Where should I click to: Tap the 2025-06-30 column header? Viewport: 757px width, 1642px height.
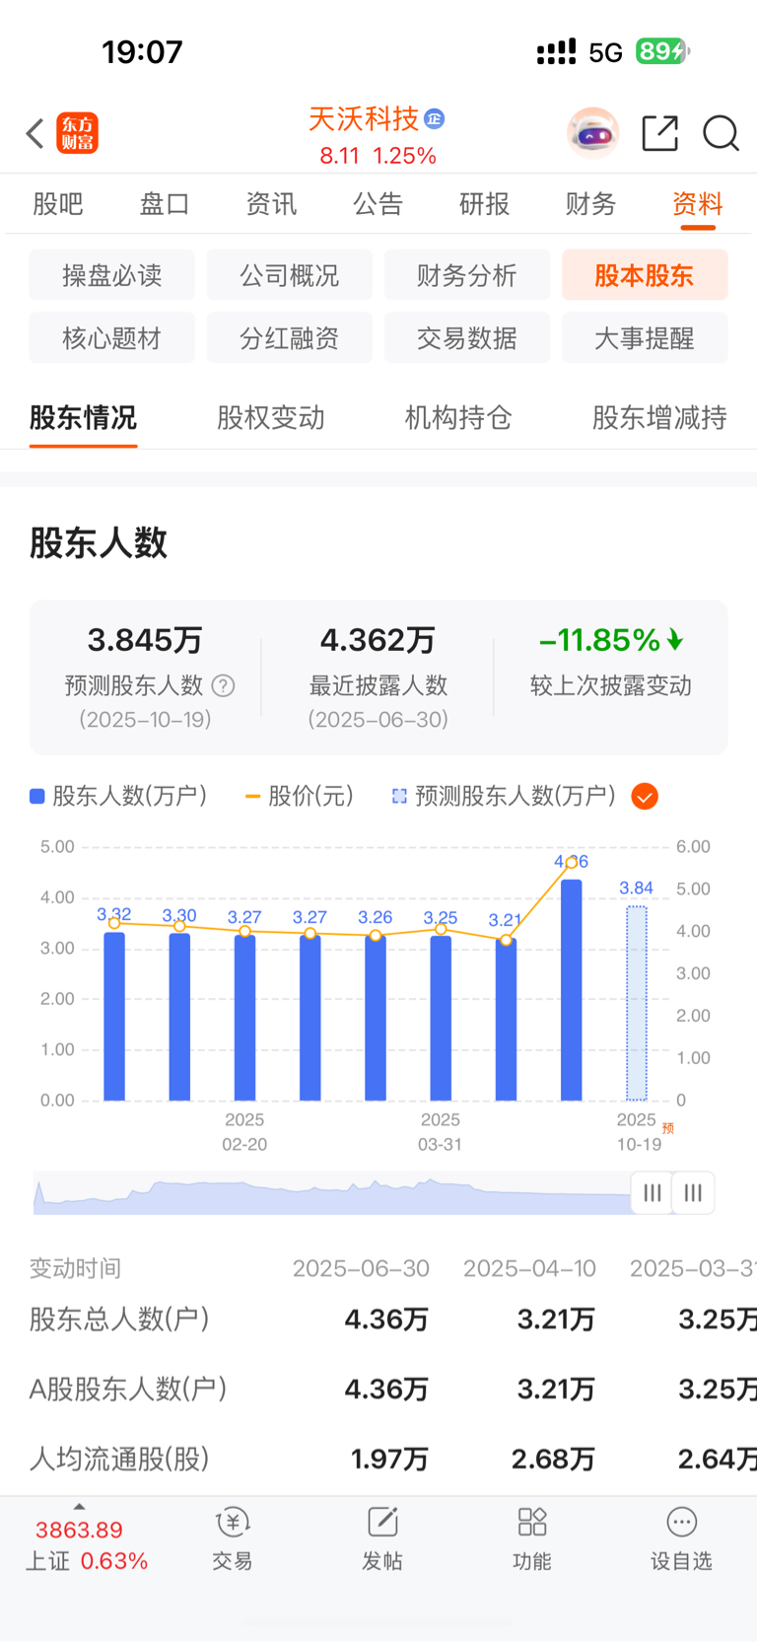[x=361, y=1268]
